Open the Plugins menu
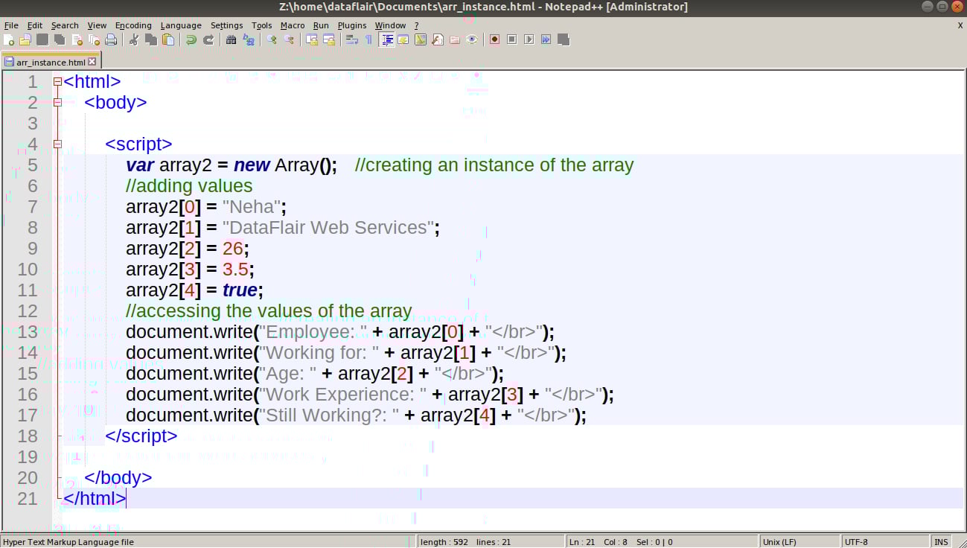This screenshot has height=548, width=967. (x=351, y=25)
